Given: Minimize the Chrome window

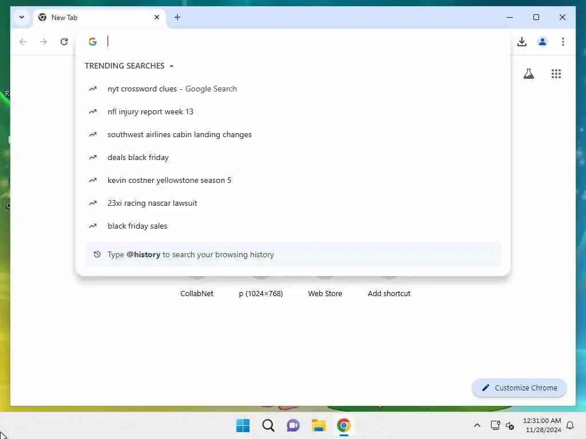Looking at the screenshot, I should click(510, 17).
